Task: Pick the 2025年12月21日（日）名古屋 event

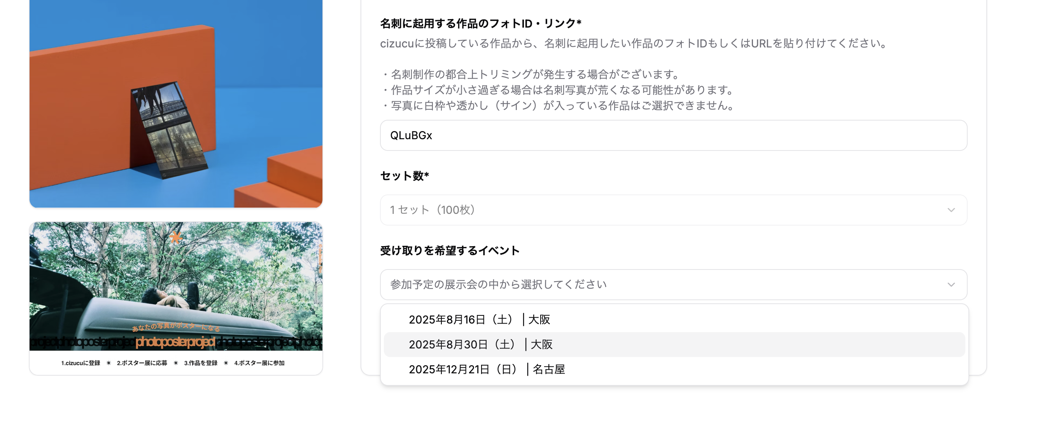Action: [x=487, y=369]
